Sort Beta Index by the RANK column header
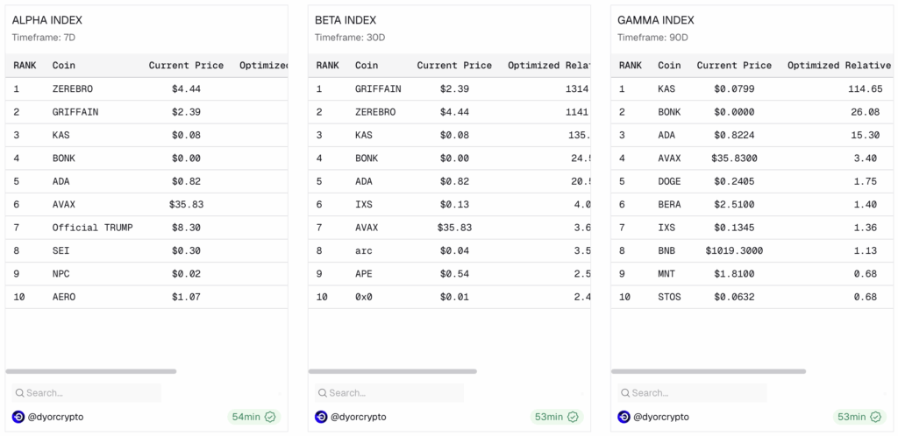Image resolution: width=898 pixels, height=436 pixels. 327,66
